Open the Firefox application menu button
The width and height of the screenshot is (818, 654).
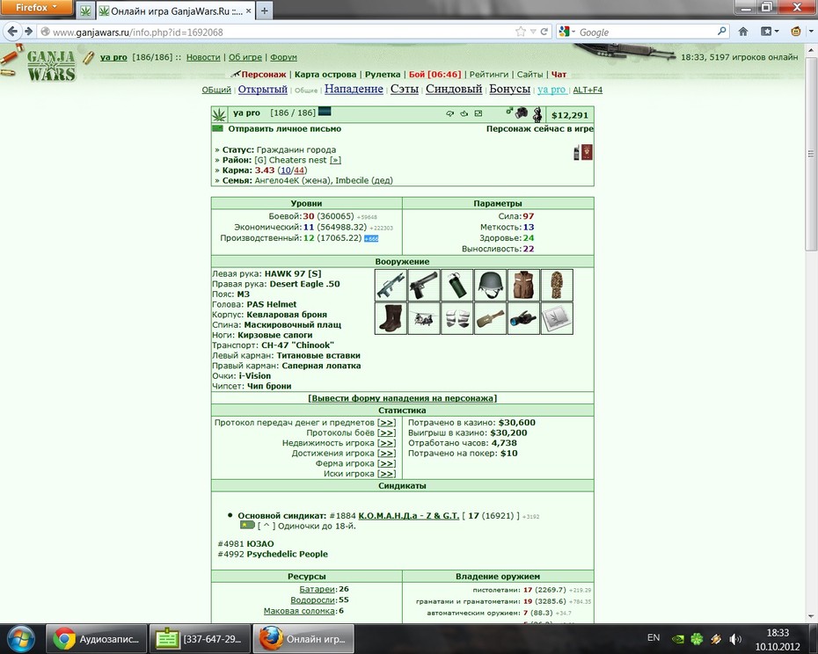point(36,7)
